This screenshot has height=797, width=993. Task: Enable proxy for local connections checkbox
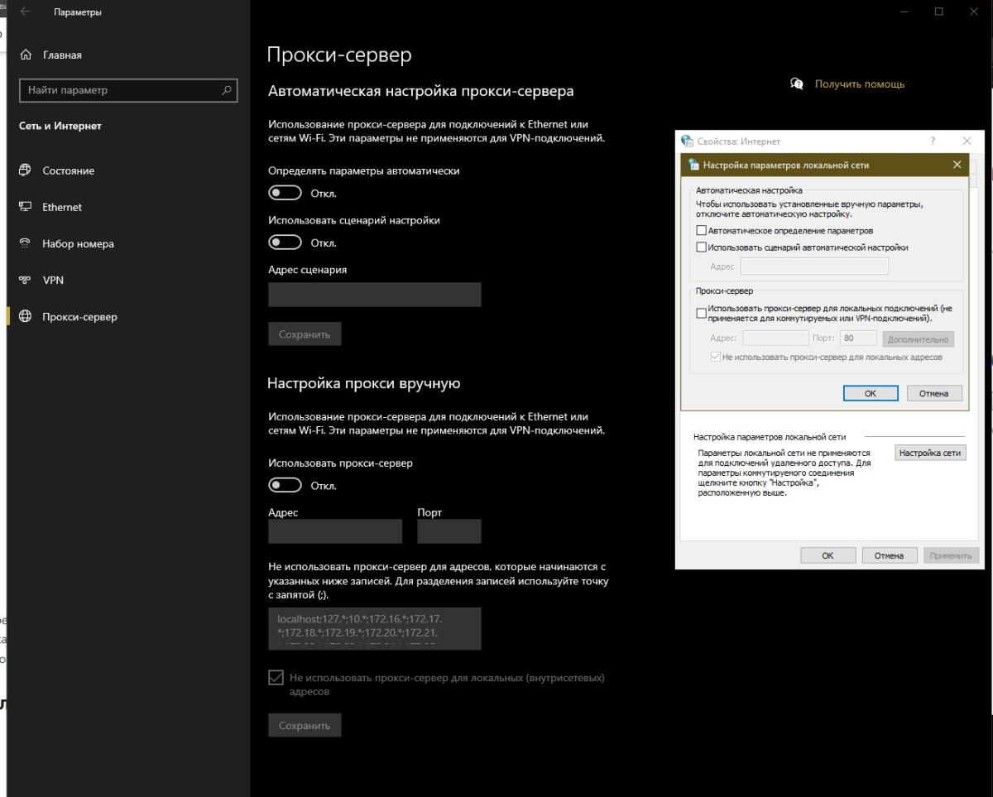[702, 313]
